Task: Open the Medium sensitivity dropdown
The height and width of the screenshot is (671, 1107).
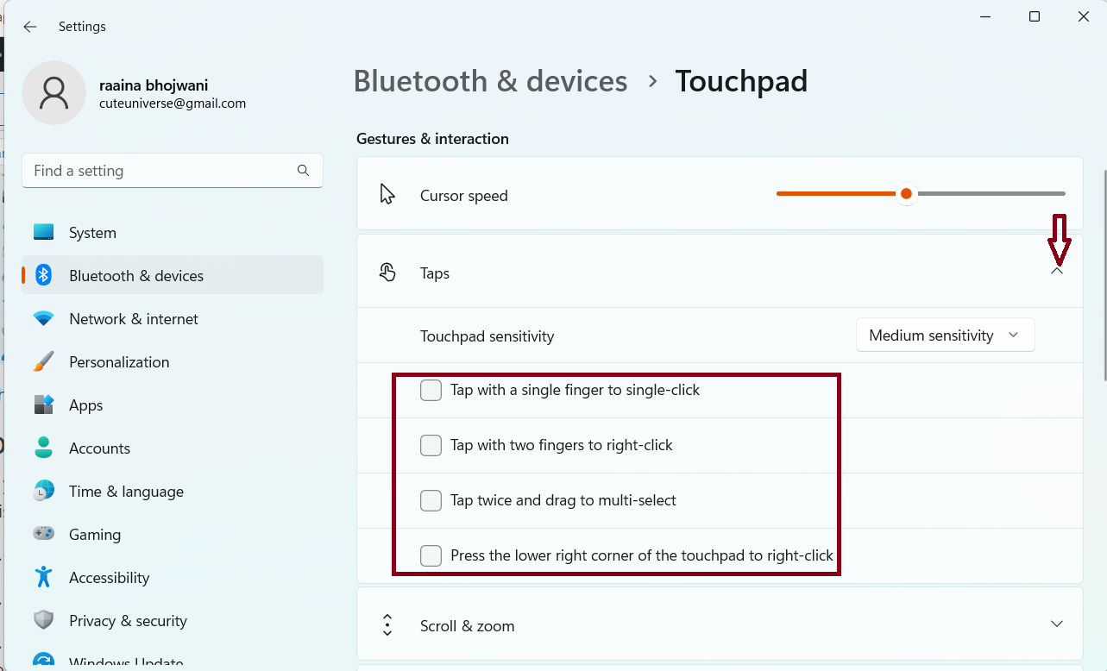Action: point(945,335)
